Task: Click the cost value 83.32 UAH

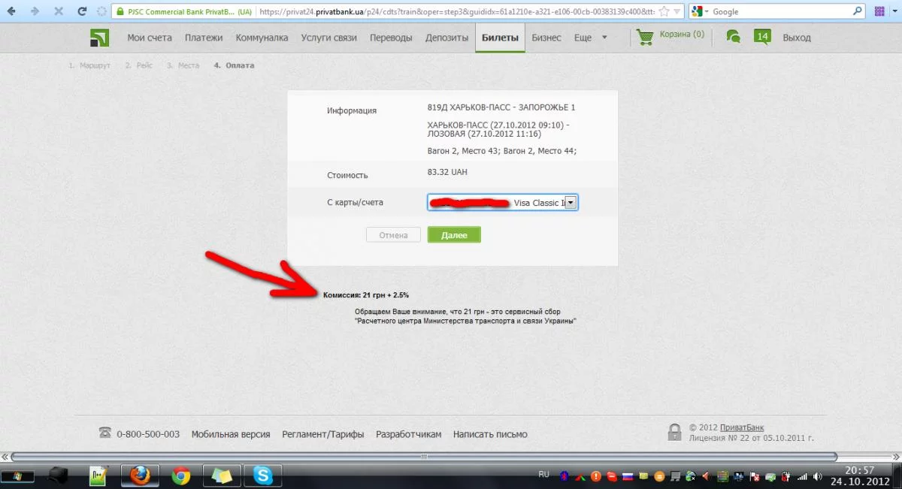Action: tap(447, 172)
